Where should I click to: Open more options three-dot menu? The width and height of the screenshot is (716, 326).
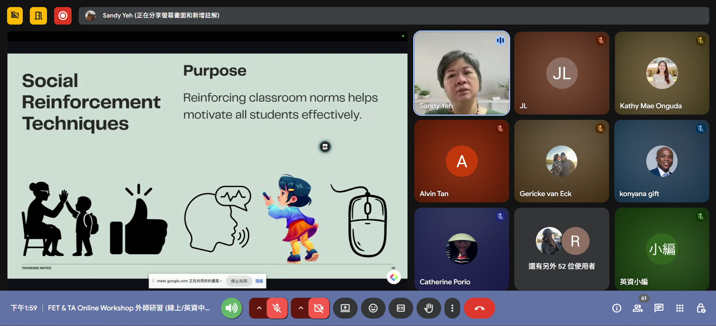click(452, 308)
